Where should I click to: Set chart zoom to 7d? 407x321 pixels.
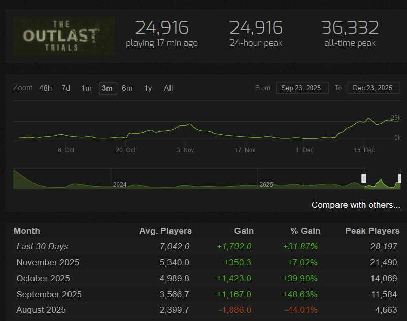point(66,88)
